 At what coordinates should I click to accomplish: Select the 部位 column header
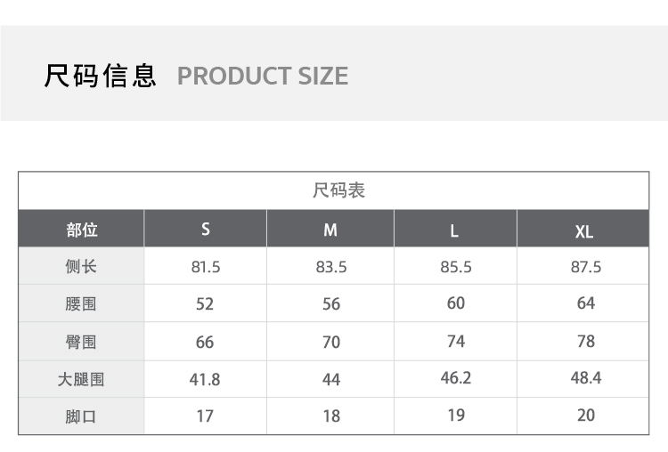tap(81, 230)
